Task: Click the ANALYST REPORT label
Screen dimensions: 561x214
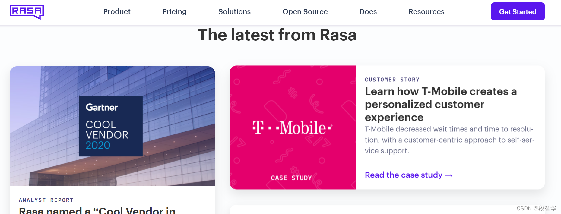Action: tap(46, 200)
